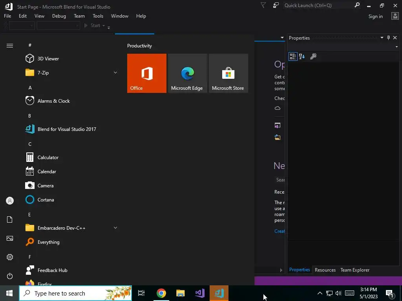Jump to letter A section header
402x301 pixels.
click(x=30, y=87)
